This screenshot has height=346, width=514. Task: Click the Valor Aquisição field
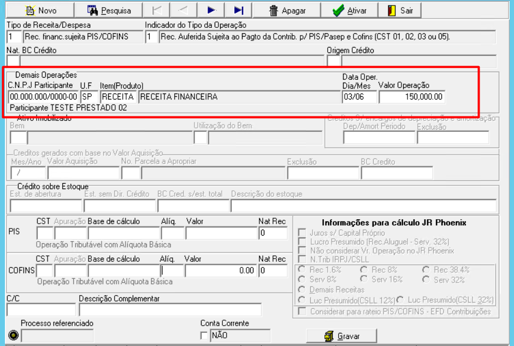[x=84, y=173]
